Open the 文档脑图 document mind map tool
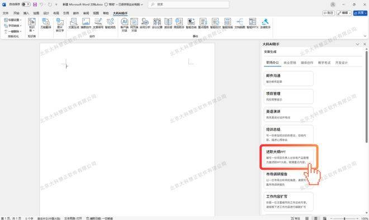Viewport: 369px width, 220px height. (x=240, y=23)
